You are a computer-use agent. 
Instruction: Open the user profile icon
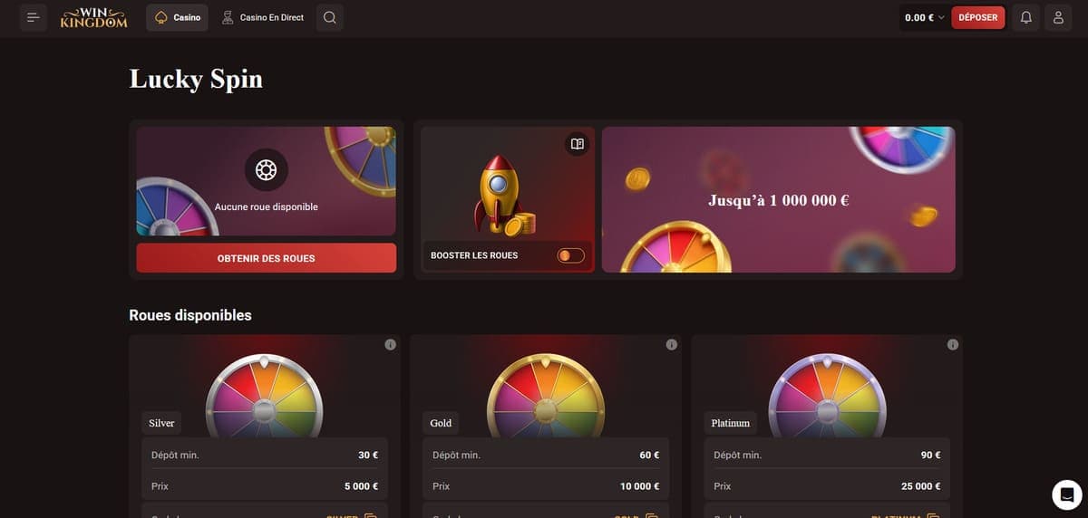(x=1058, y=17)
